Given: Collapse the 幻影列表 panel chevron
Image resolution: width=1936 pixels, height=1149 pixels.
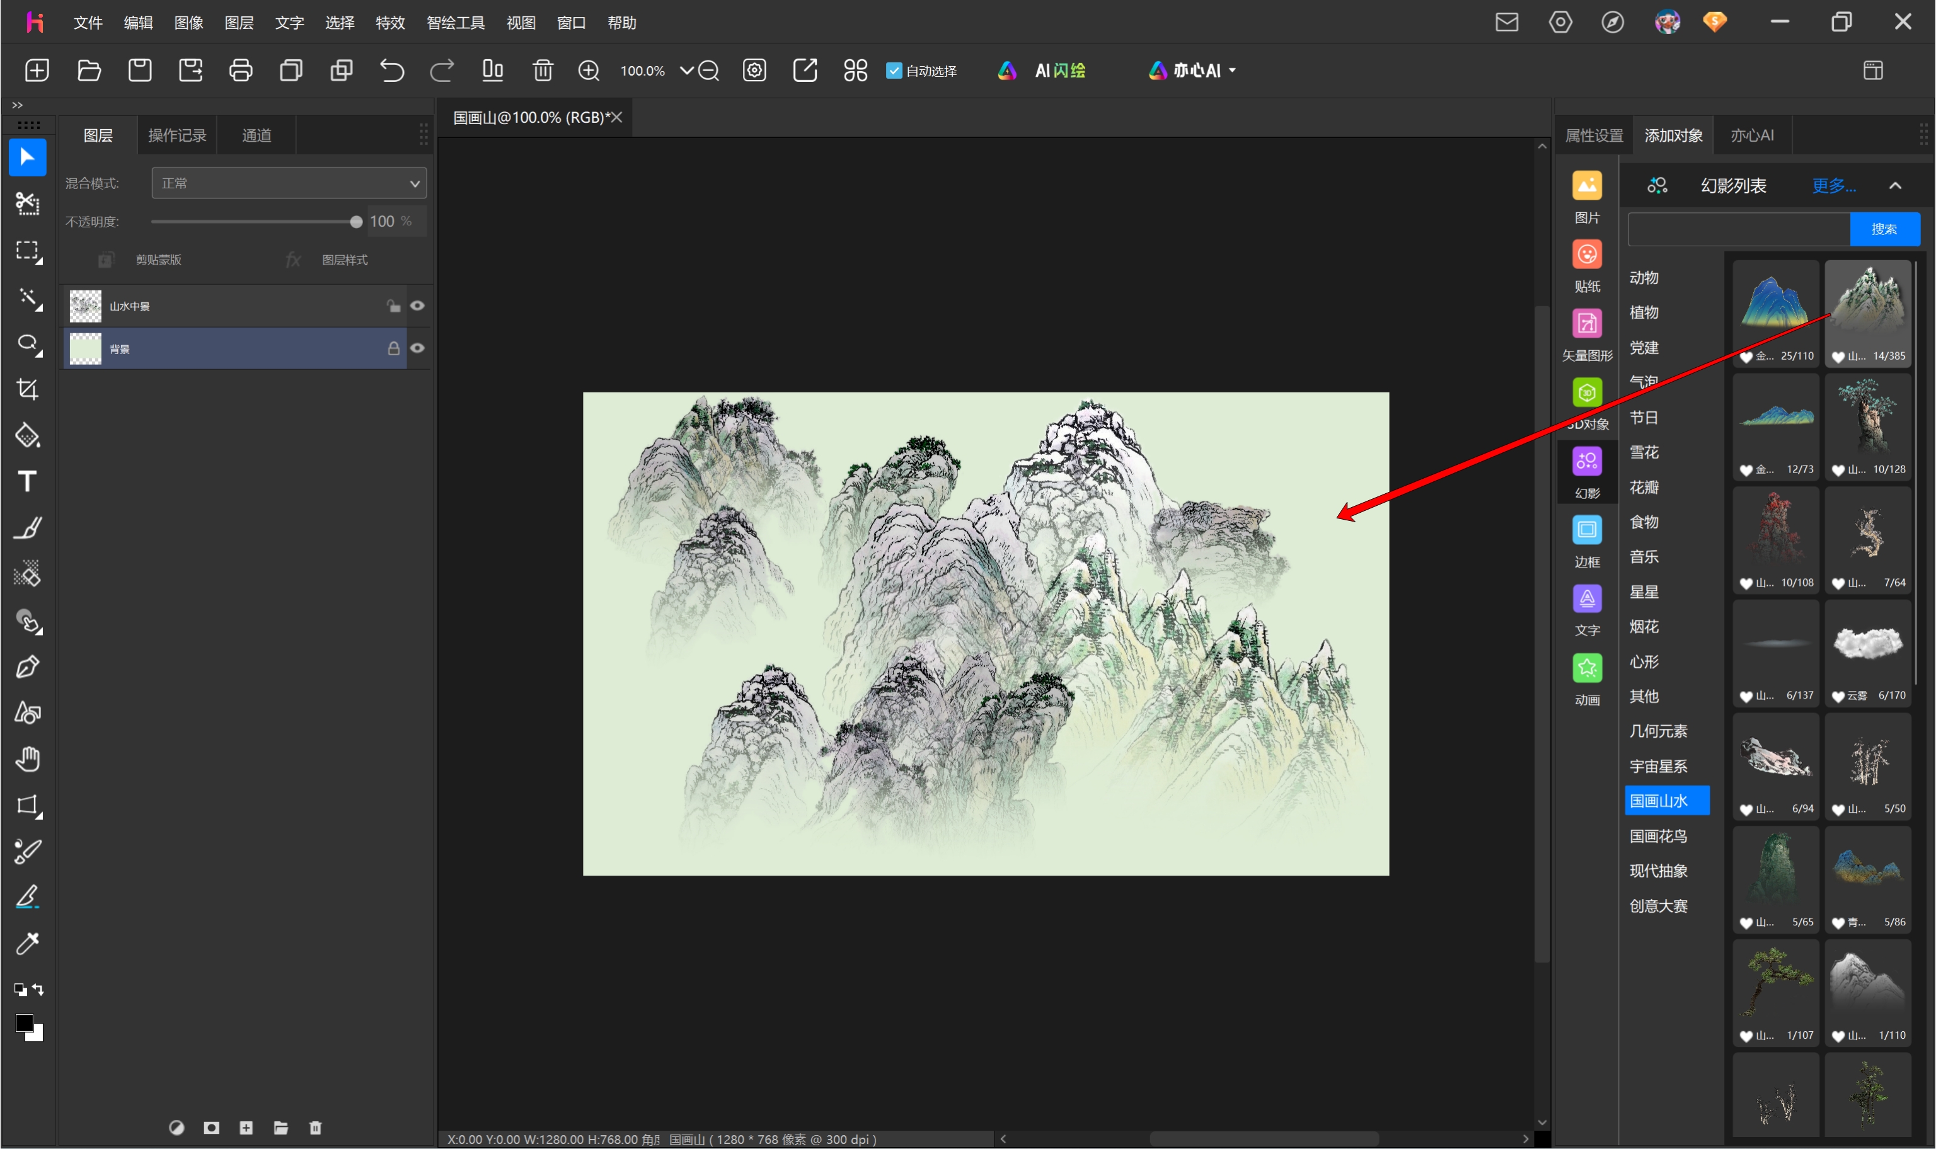Looking at the screenshot, I should pos(1894,186).
